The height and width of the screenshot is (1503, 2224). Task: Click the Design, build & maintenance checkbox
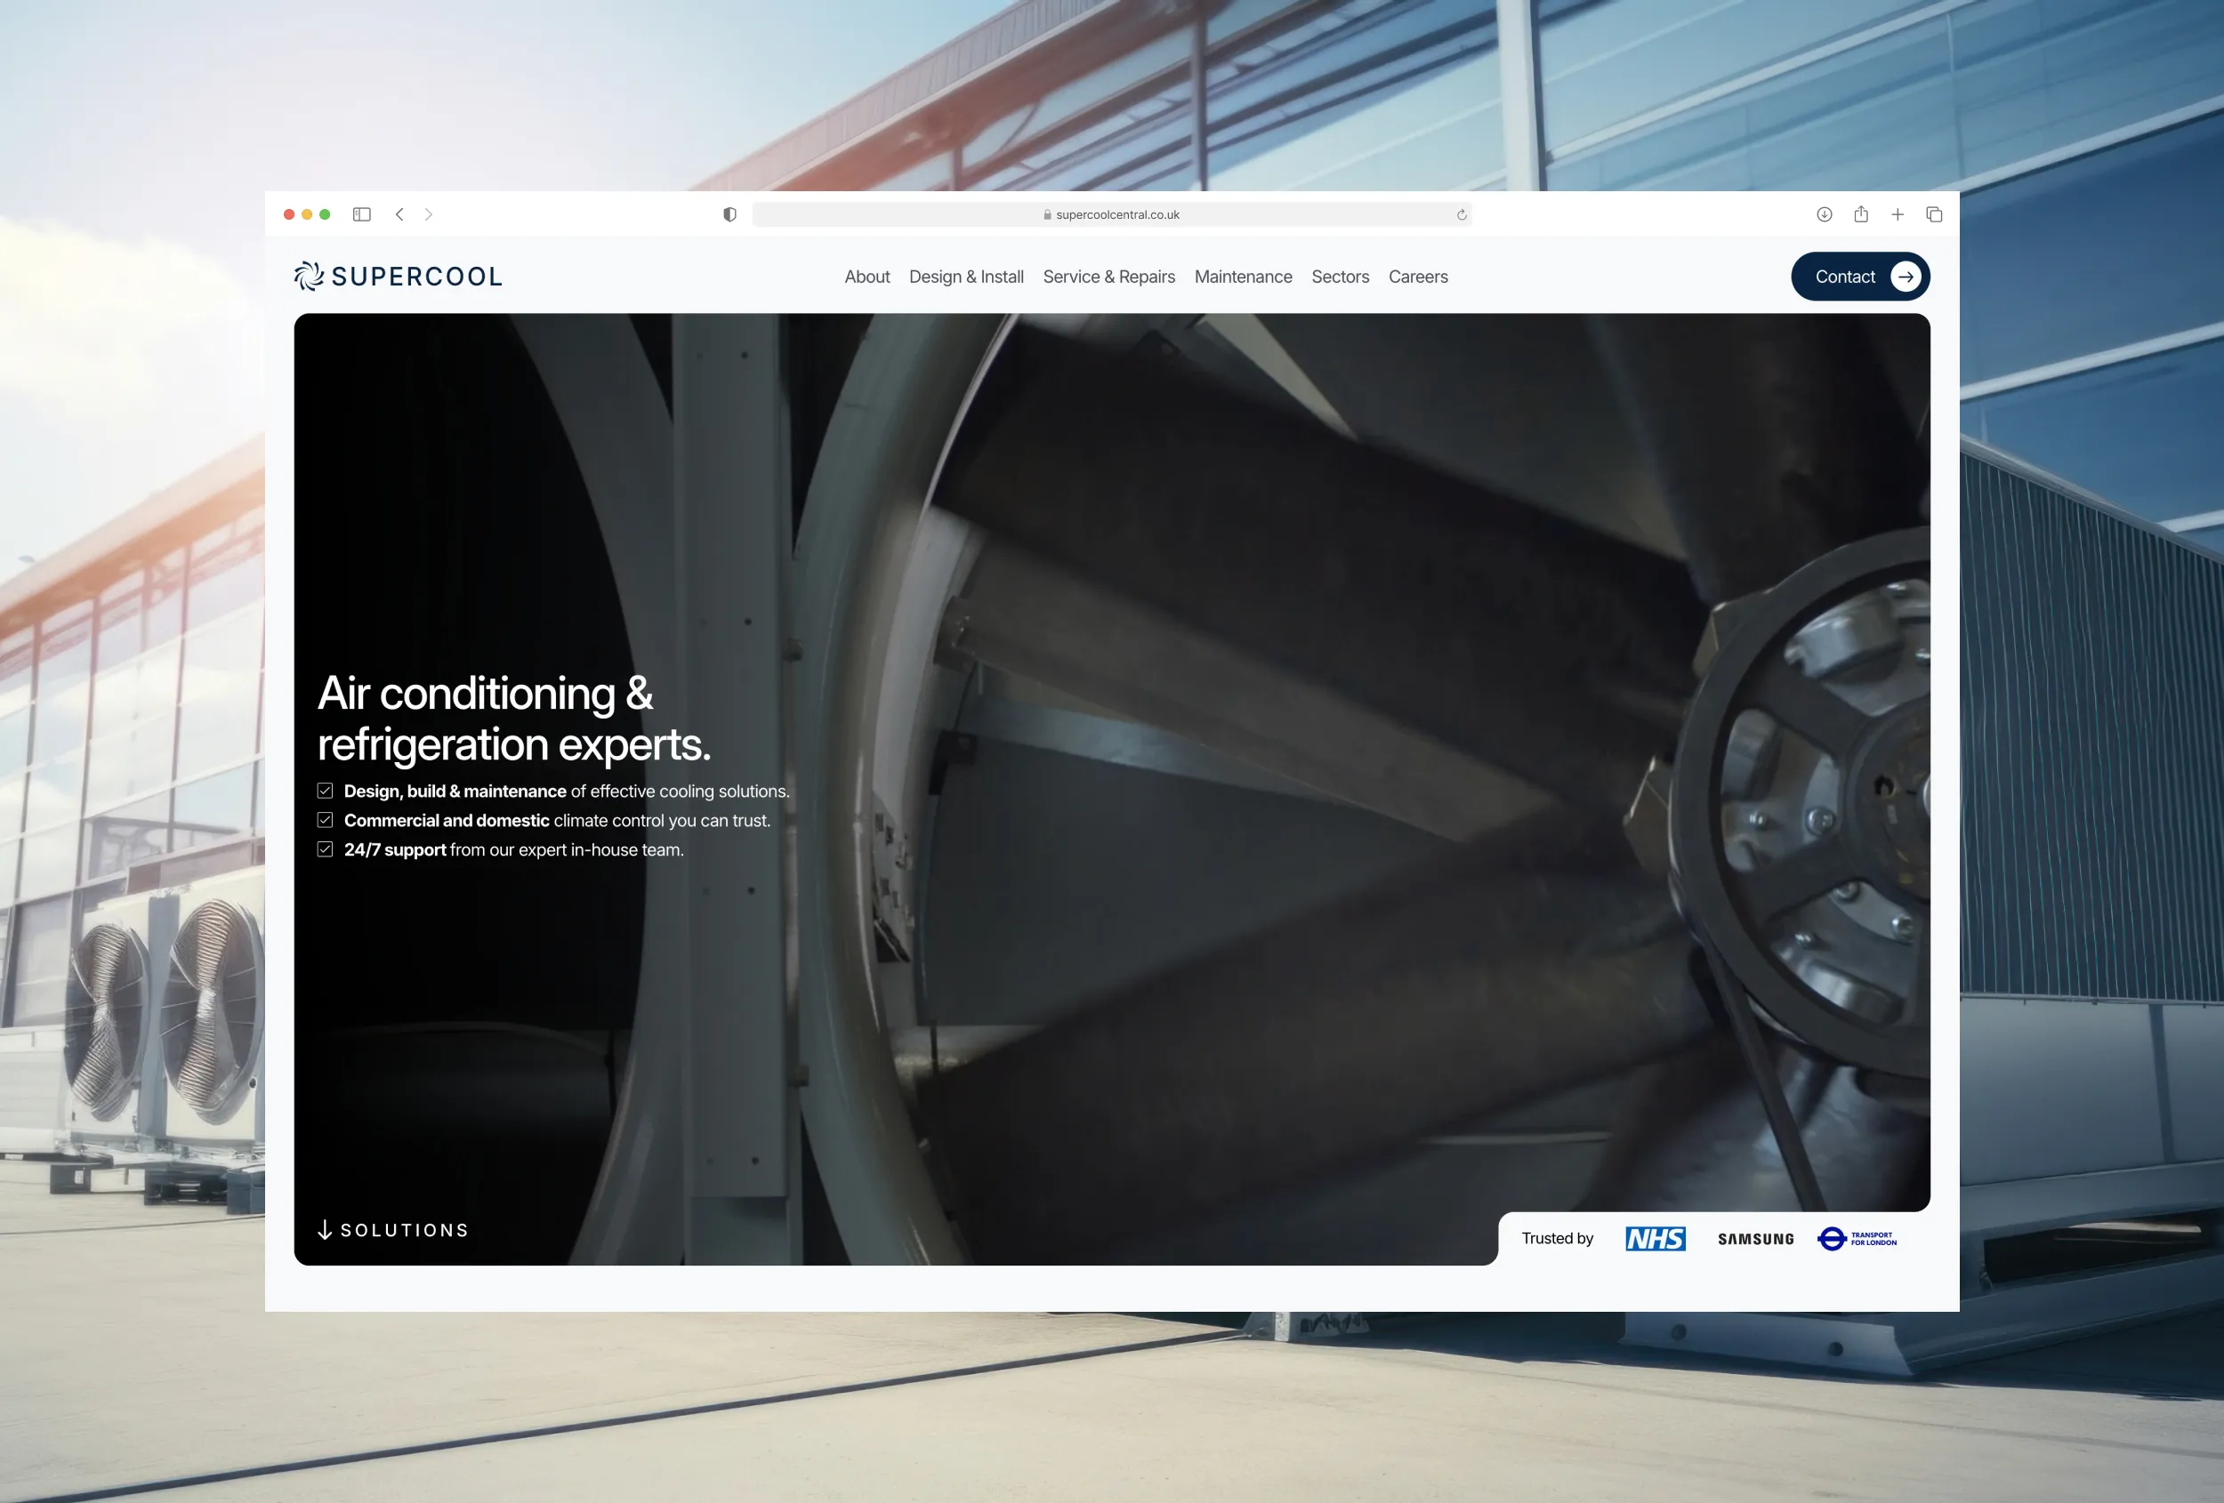(326, 792)
